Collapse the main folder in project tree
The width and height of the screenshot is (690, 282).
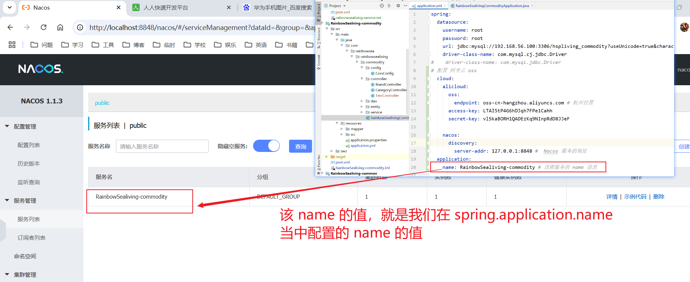click(332, 34)
